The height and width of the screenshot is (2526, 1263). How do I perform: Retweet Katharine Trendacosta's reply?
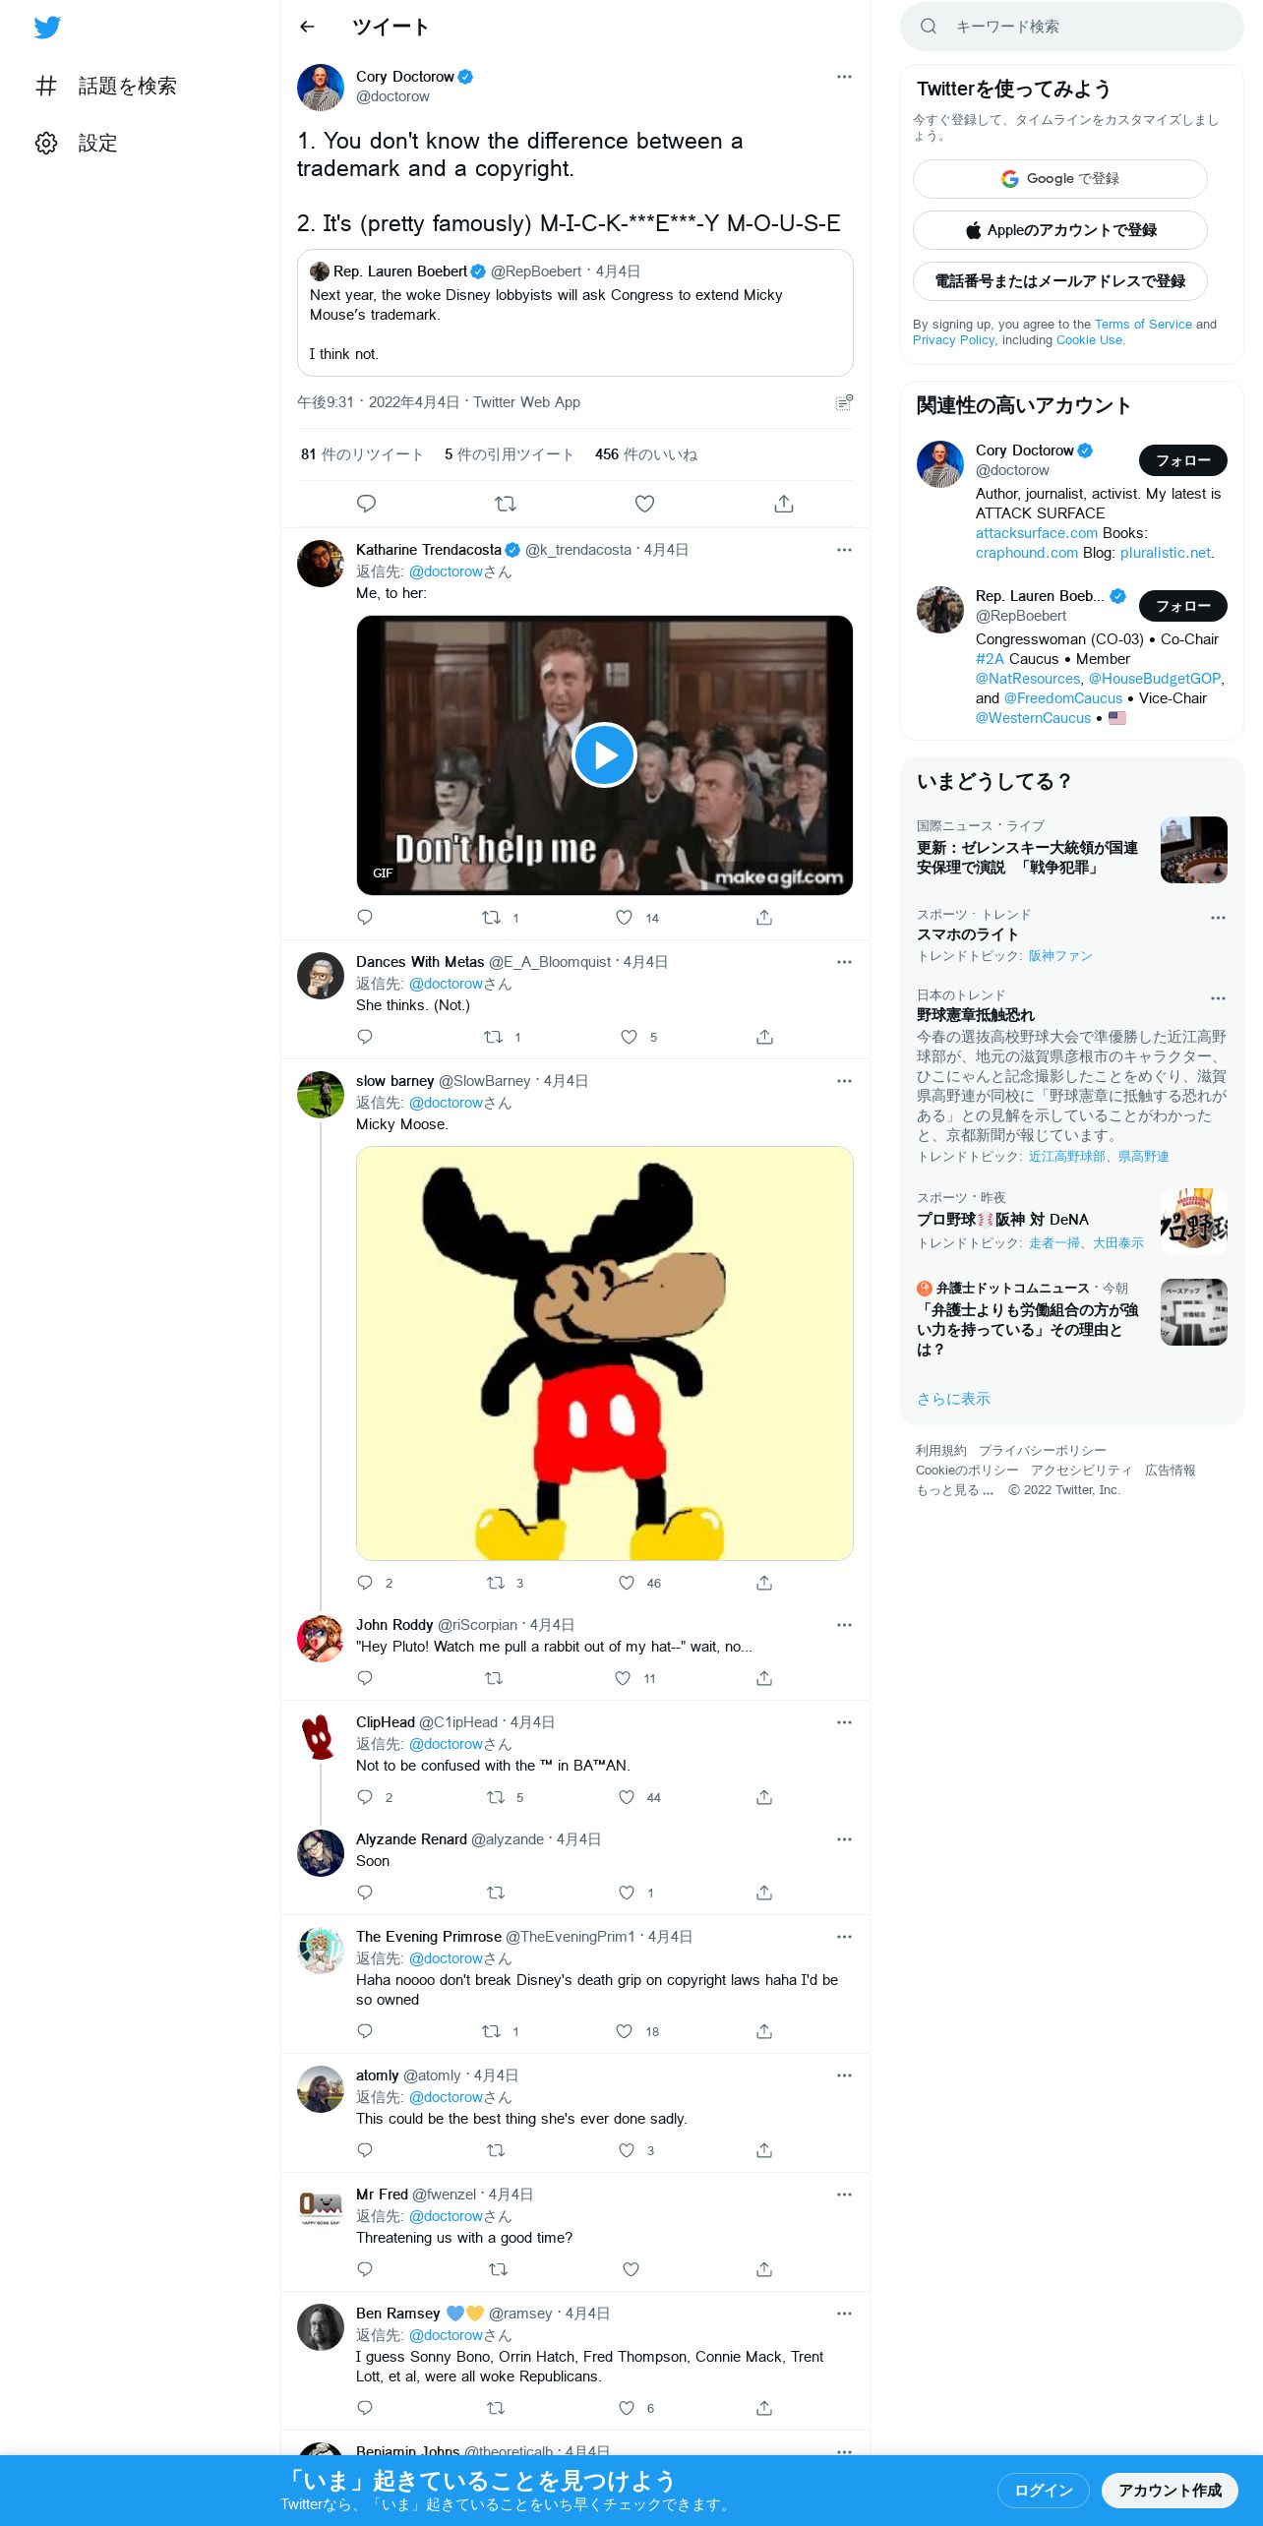(491, 918)
